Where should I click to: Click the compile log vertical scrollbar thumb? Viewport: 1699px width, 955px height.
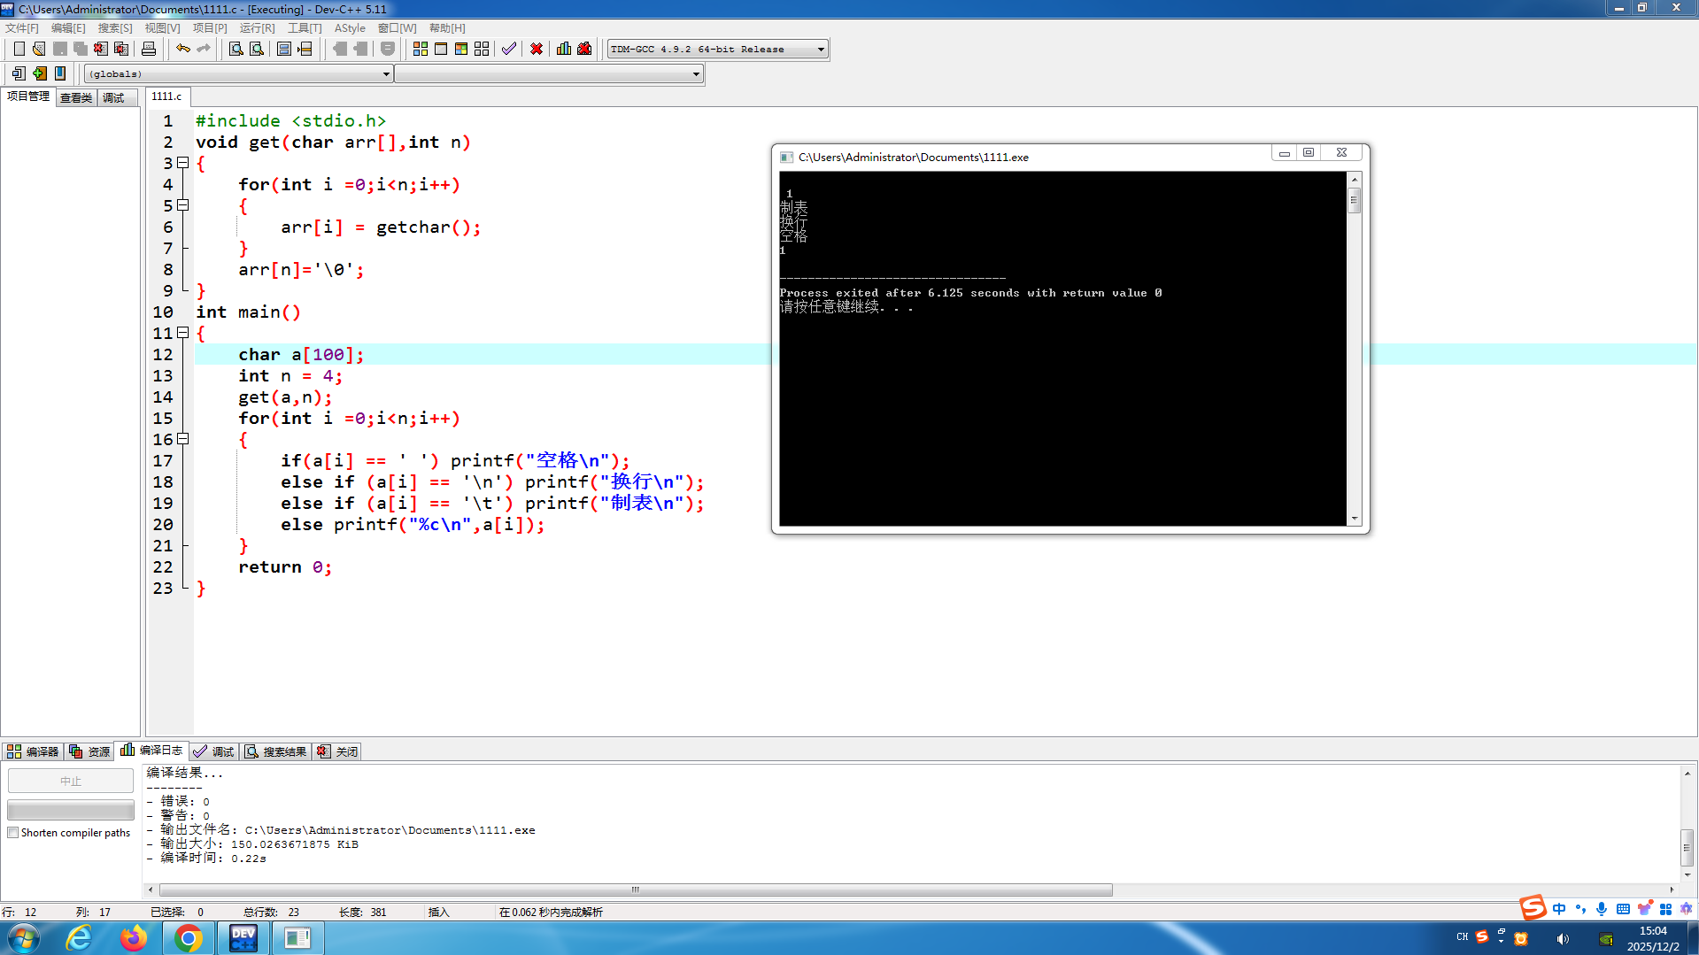1687,848
